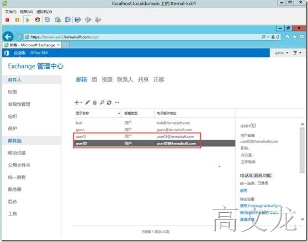Screen dimensions: 308x242
Task: Click the Office logo icon
Action: tap(7, 53)
